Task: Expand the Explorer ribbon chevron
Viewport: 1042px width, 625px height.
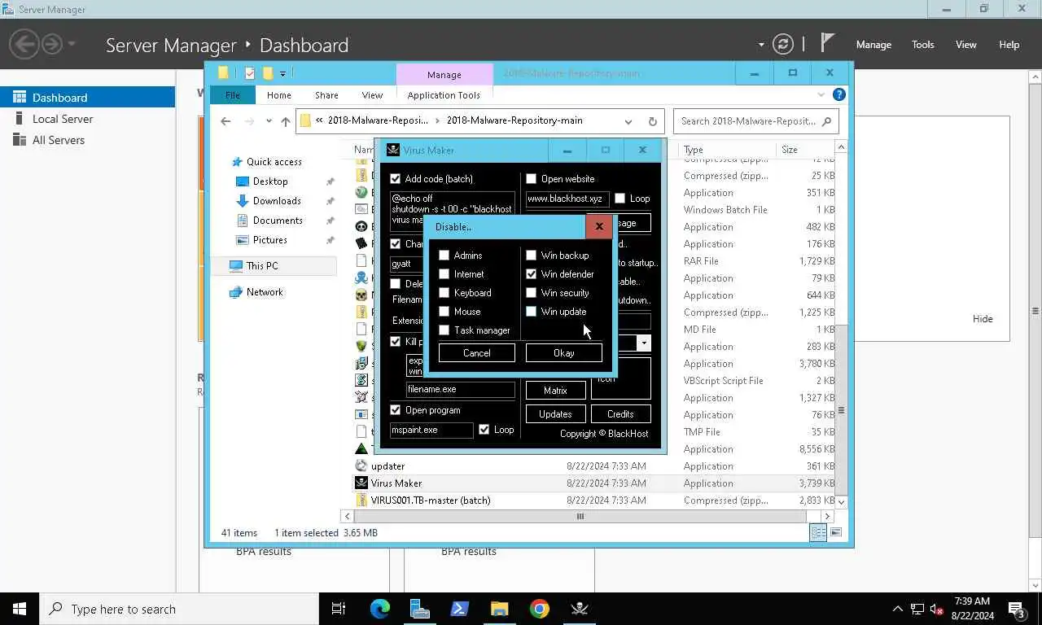Action: pos(823,94)
